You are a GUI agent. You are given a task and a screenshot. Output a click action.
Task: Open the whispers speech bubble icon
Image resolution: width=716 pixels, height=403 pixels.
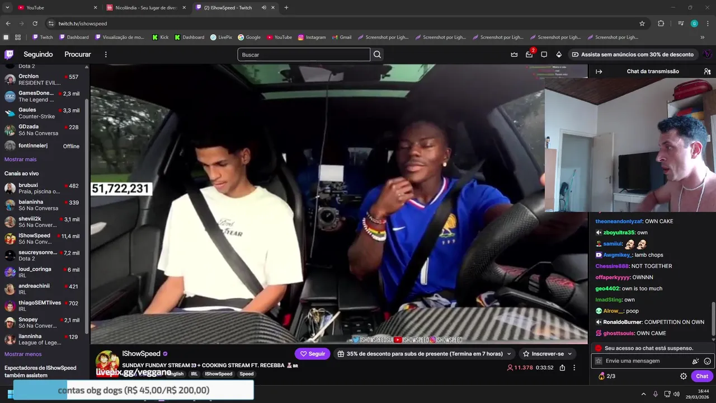[544, 54]
